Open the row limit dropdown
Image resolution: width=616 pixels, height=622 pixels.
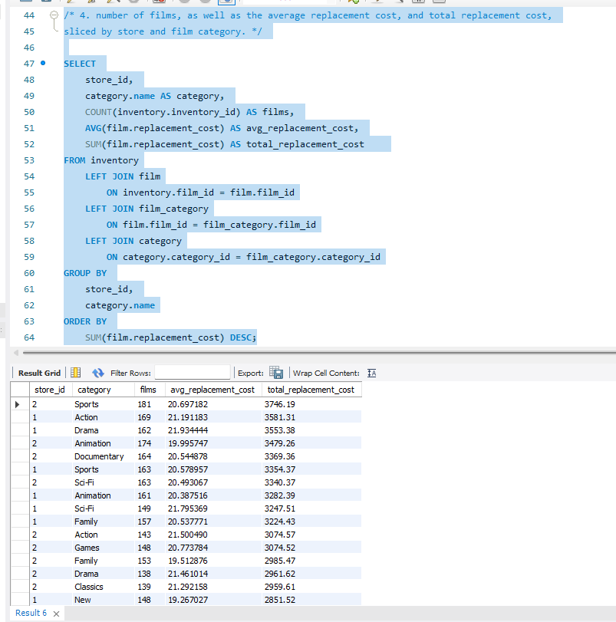click(326, 4)
